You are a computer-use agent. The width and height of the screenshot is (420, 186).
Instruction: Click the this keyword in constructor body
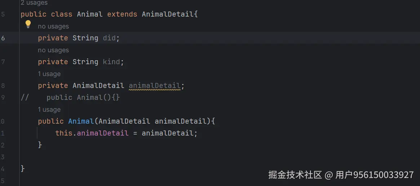(63, 133)
